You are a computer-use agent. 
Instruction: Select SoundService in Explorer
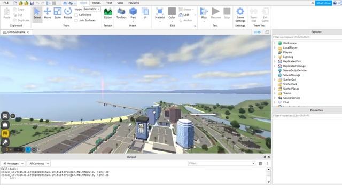coord(291,98)
